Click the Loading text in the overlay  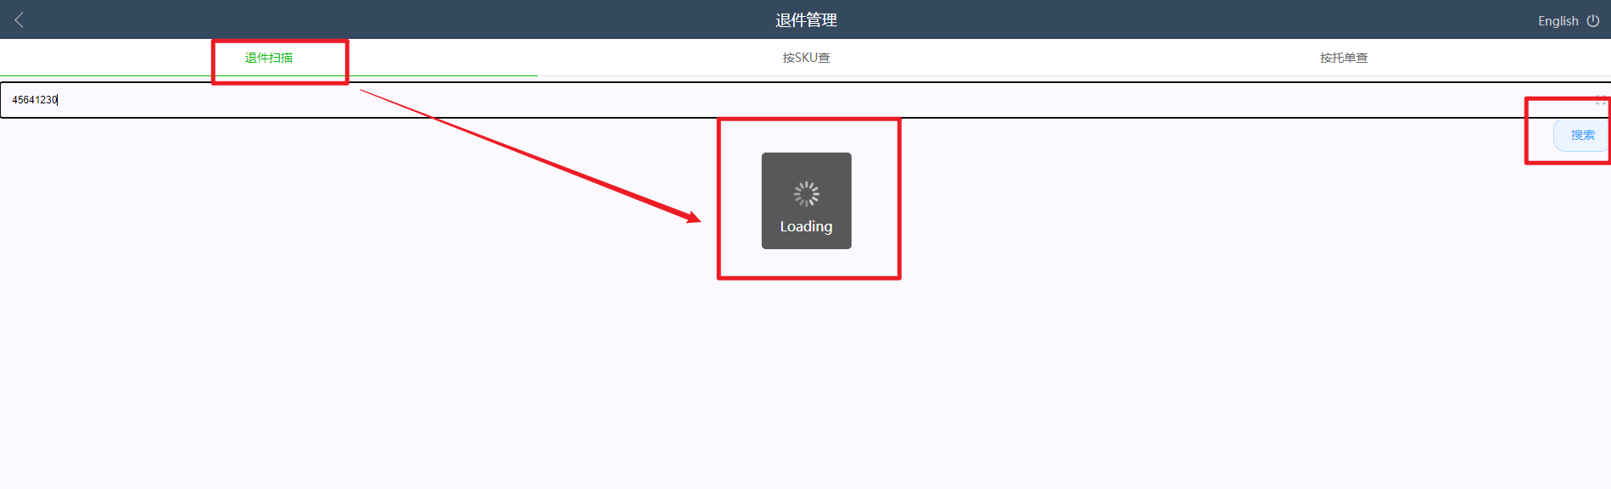[x=806, y=226]
